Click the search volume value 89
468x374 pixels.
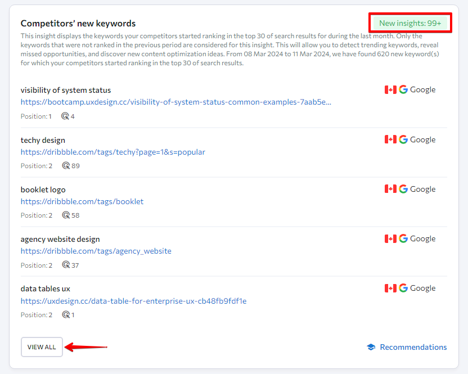pos(75,166)
